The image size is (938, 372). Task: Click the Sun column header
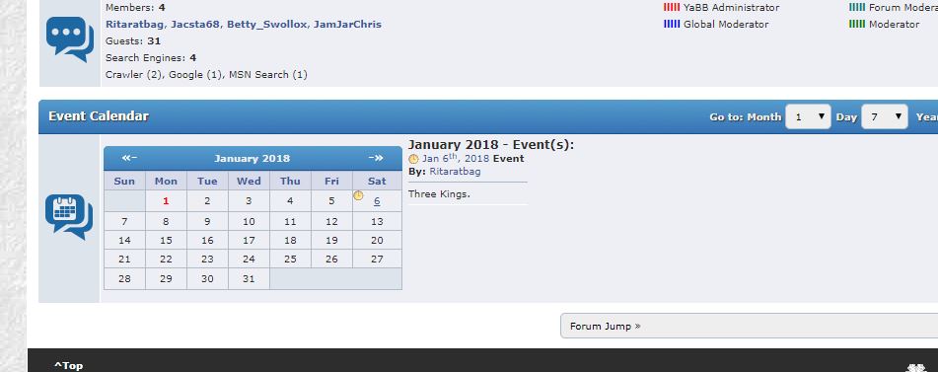pos(124,182)
